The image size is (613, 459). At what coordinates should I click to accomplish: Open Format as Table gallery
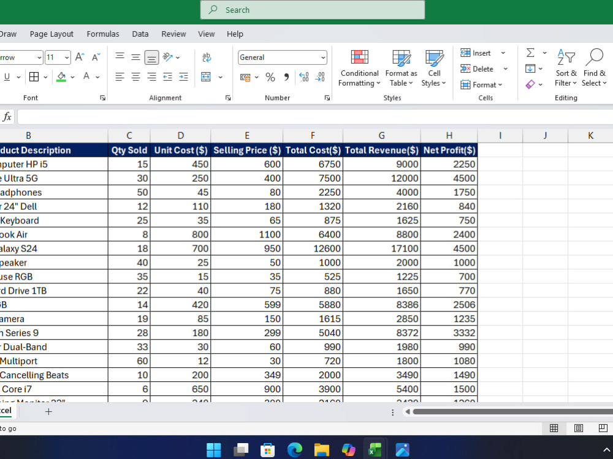(x=401, y=69)
